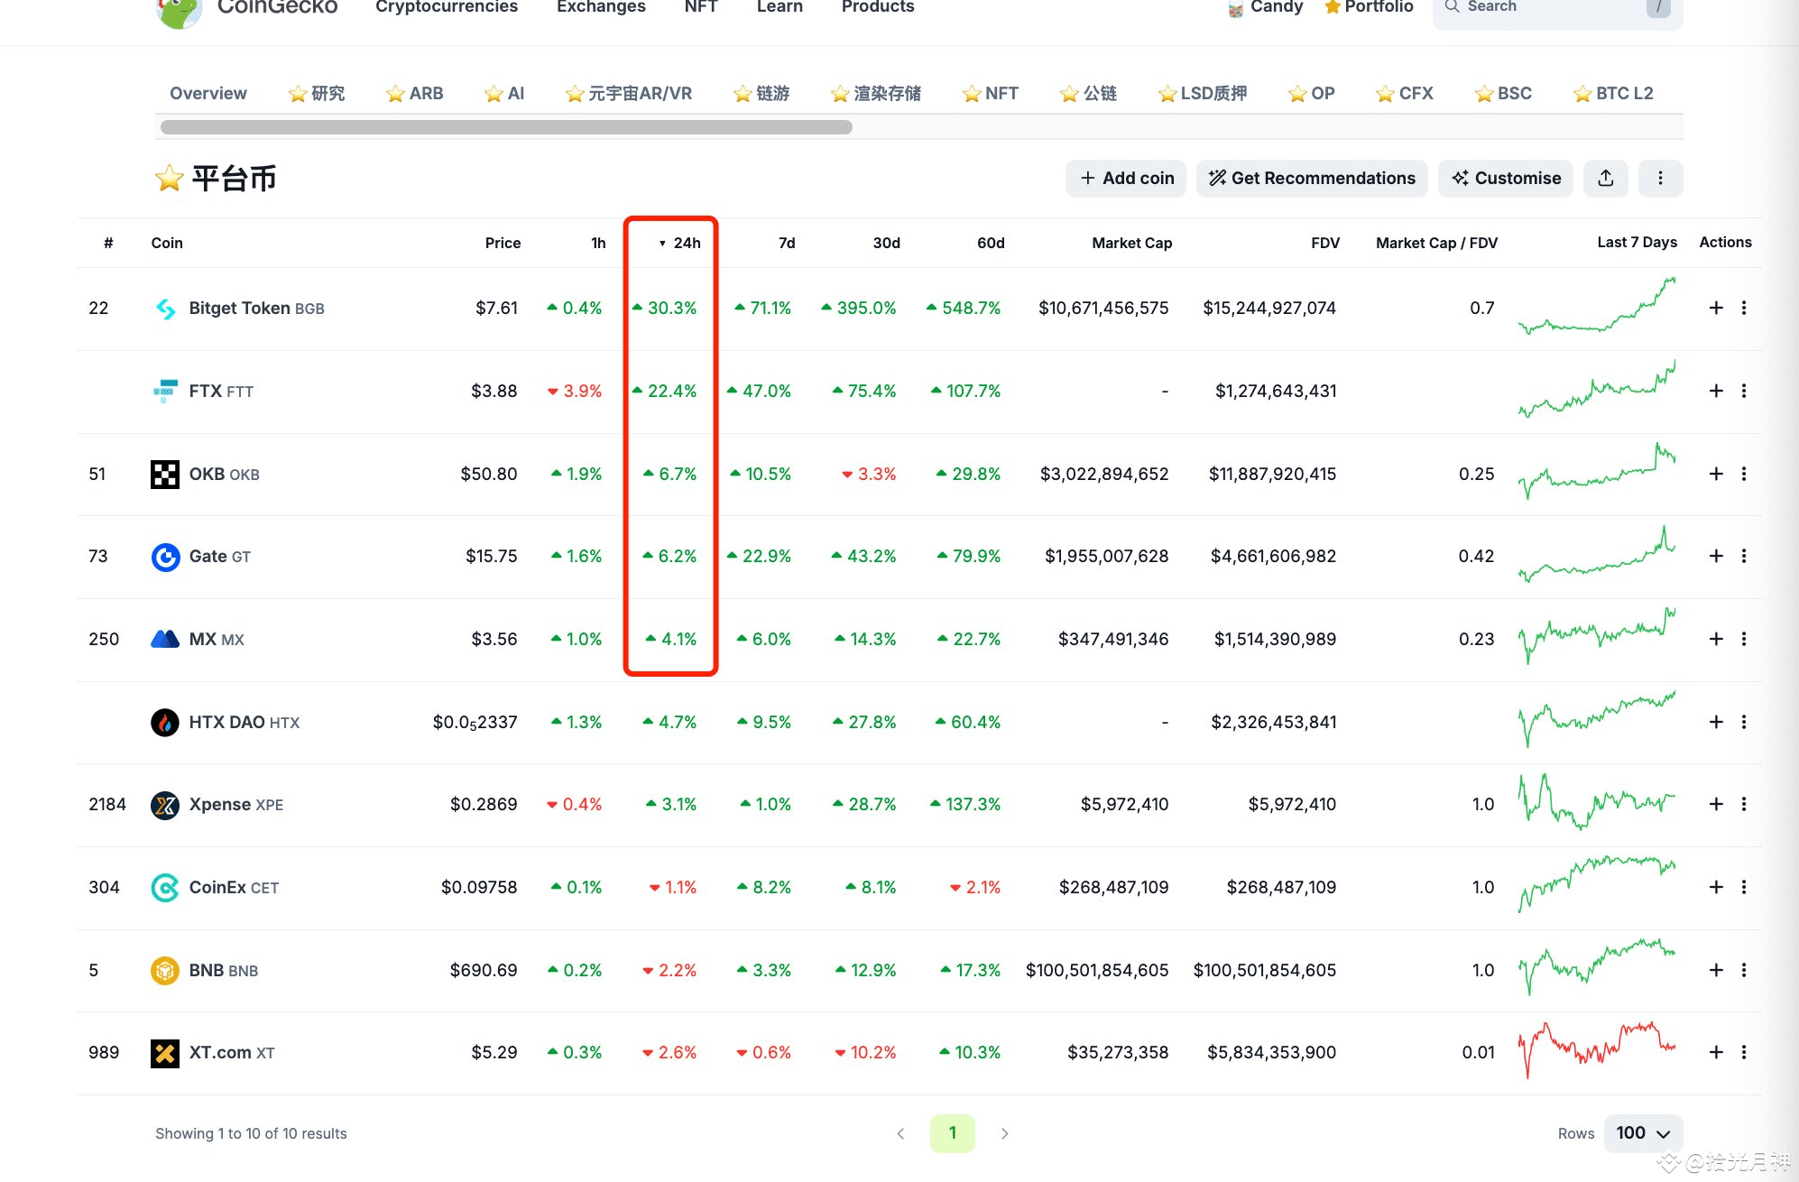Click the search magnifier icon
This screenshot has height=1182, width=1799.
1452,7
